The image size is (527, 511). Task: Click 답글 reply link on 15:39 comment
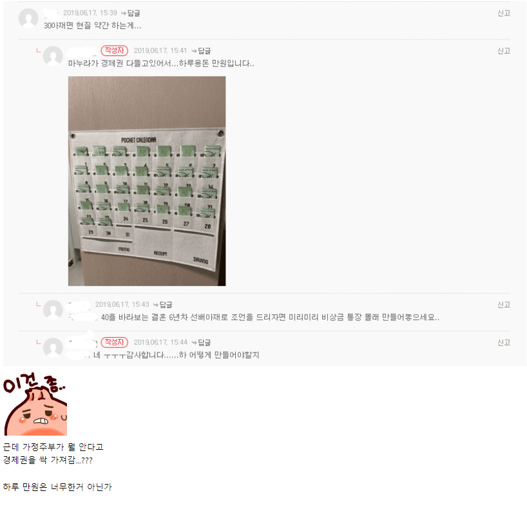click(x=134, y=13)
